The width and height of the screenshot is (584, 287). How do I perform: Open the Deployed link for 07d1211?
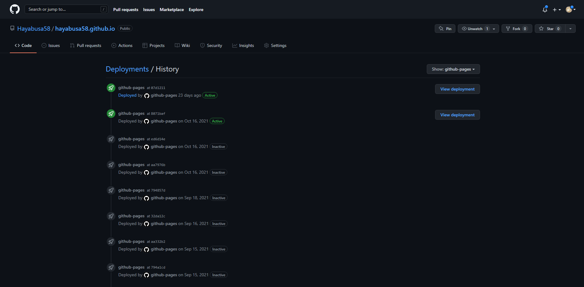[x=127, y=95]
